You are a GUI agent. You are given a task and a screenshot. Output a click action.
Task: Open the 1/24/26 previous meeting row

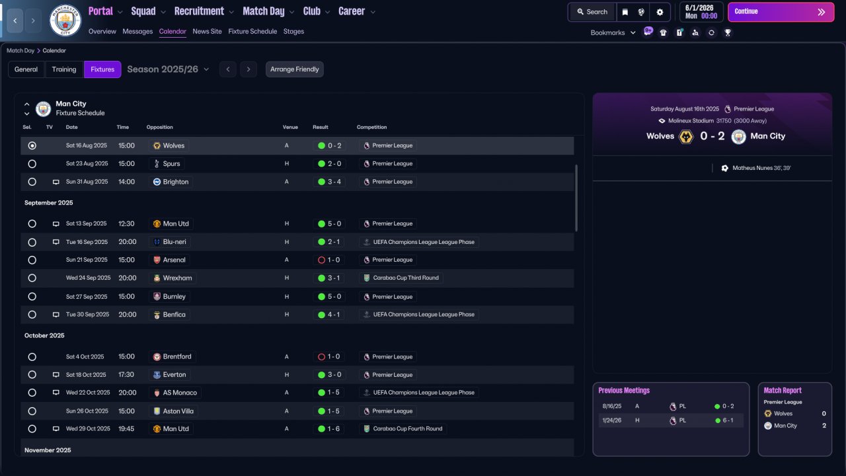tap(671, 420)
